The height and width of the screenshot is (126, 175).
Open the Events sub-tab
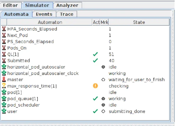[x=44, y=14]
